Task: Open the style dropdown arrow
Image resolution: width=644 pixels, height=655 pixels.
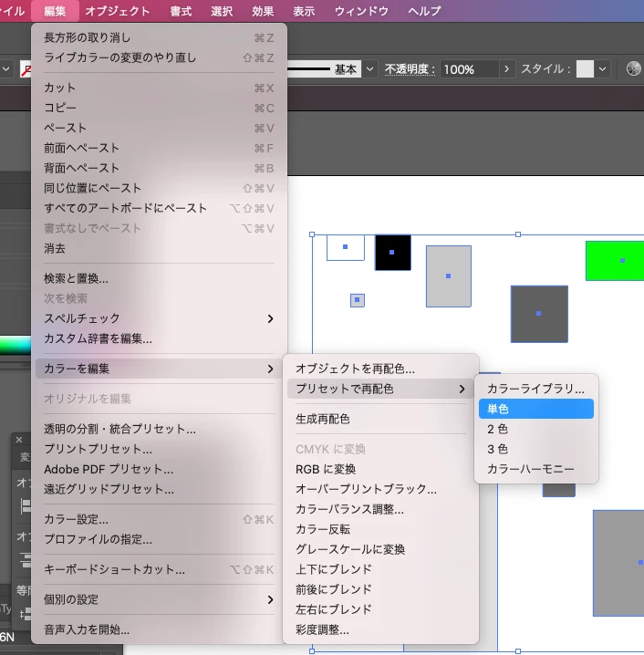Action: click(x=602, y=69)
